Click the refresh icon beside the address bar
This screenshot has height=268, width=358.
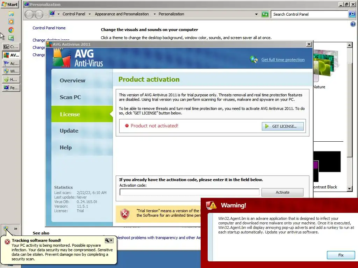[265, 14]
